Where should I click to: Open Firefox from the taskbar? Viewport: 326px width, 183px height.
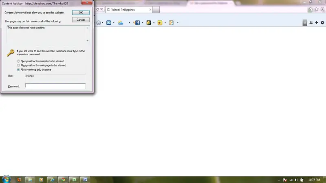(19, 179)
